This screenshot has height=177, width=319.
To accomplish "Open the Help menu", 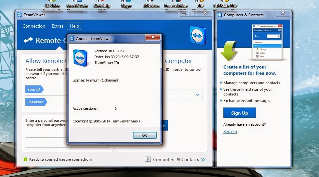I will pos(74,26).
